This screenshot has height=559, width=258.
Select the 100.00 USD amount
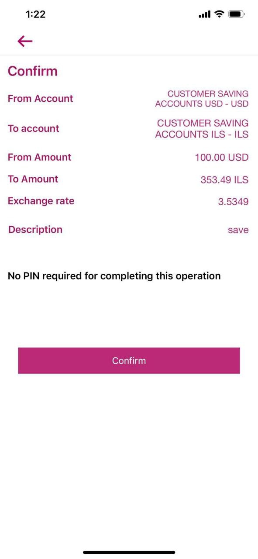coord(222,158)
